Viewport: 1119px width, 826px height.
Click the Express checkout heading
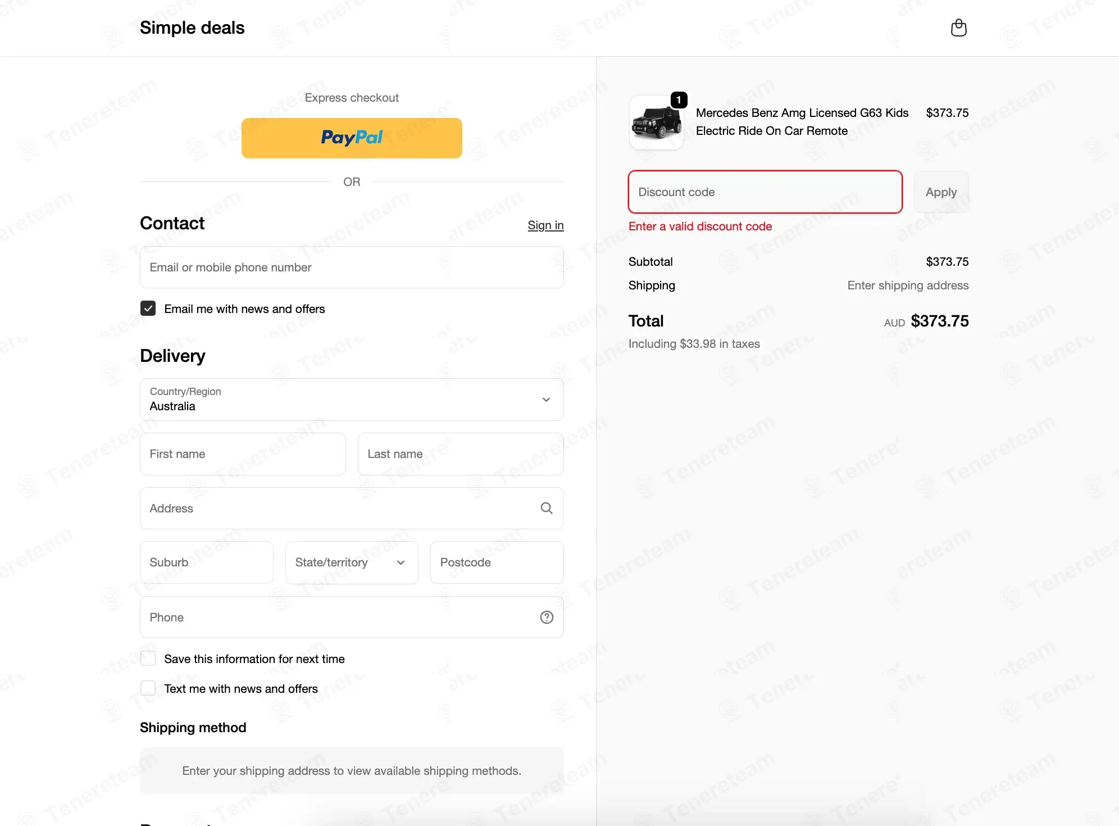point(352,98)
